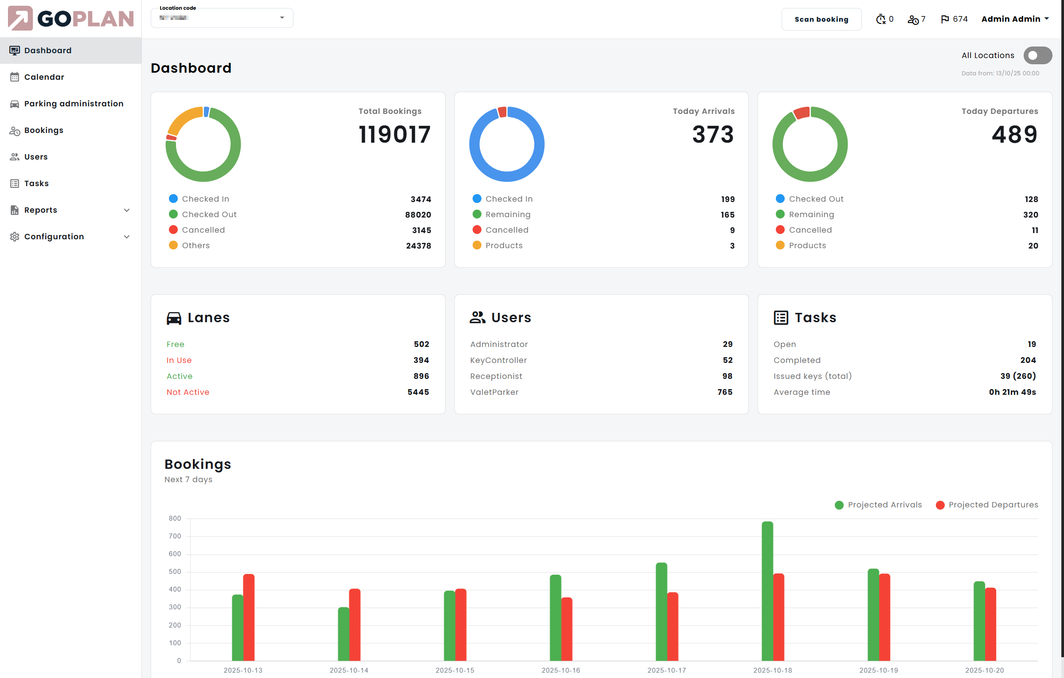Image resolution: width=1064 pixels, height=678 pixels.
Task: Select the Calendar icon in the sidebar
Action: click(16, 77)
